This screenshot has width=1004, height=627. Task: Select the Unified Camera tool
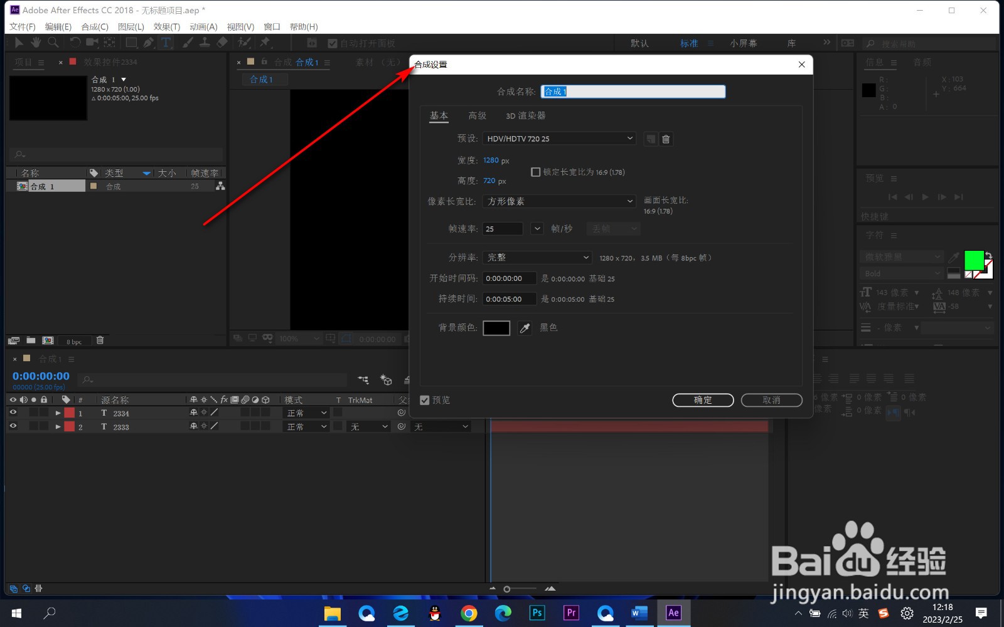pos(92,43)
